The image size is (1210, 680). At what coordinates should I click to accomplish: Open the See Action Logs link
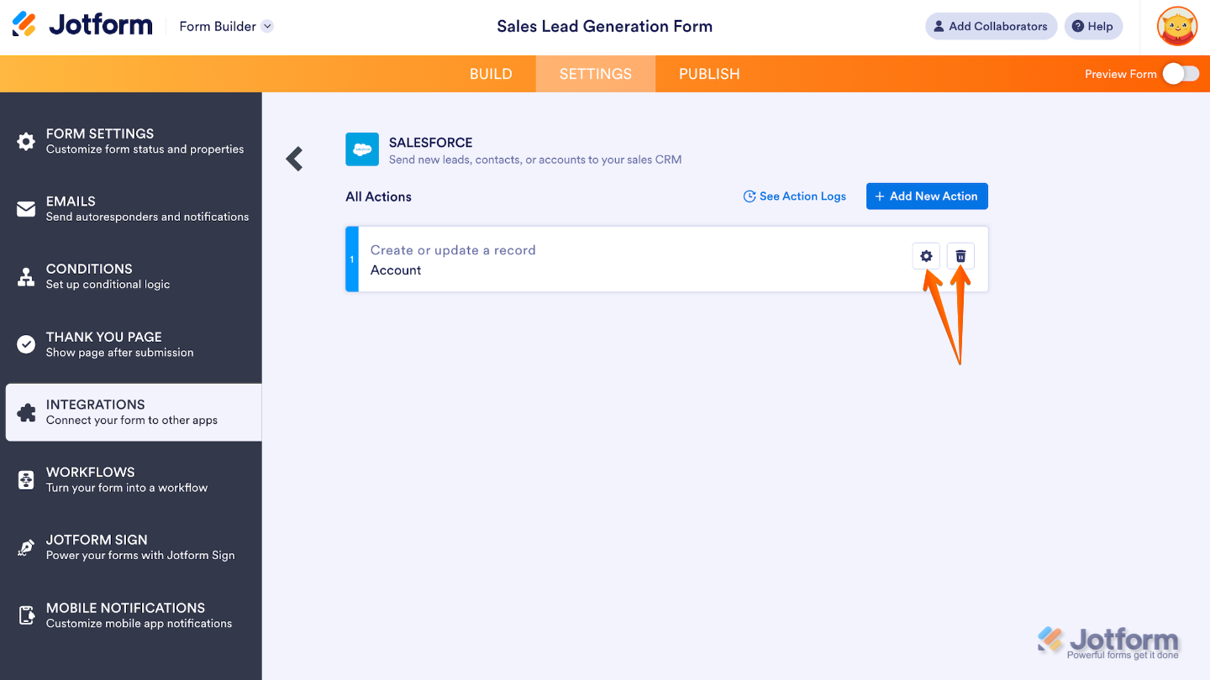(795, 196)
